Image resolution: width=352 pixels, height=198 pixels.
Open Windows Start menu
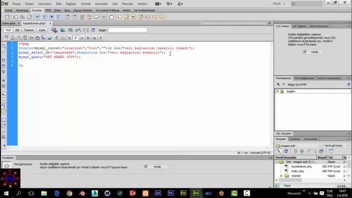point(6,193)
